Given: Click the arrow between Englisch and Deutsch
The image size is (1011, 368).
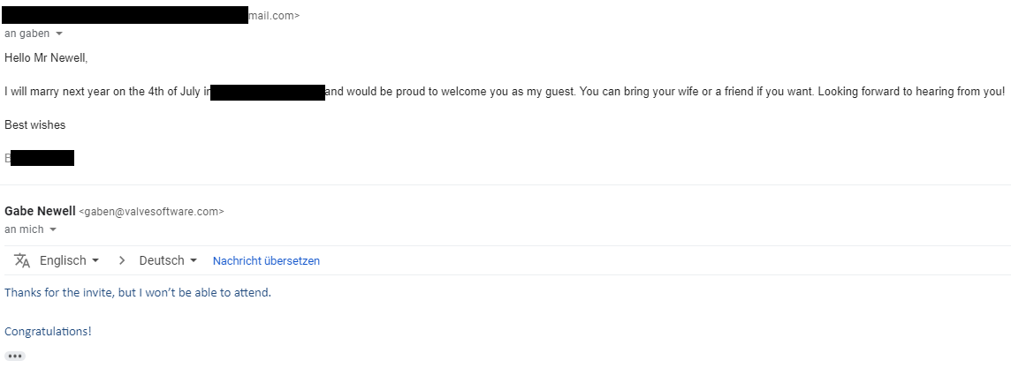Looking at the screenshot, I should (x=122, y=260).
